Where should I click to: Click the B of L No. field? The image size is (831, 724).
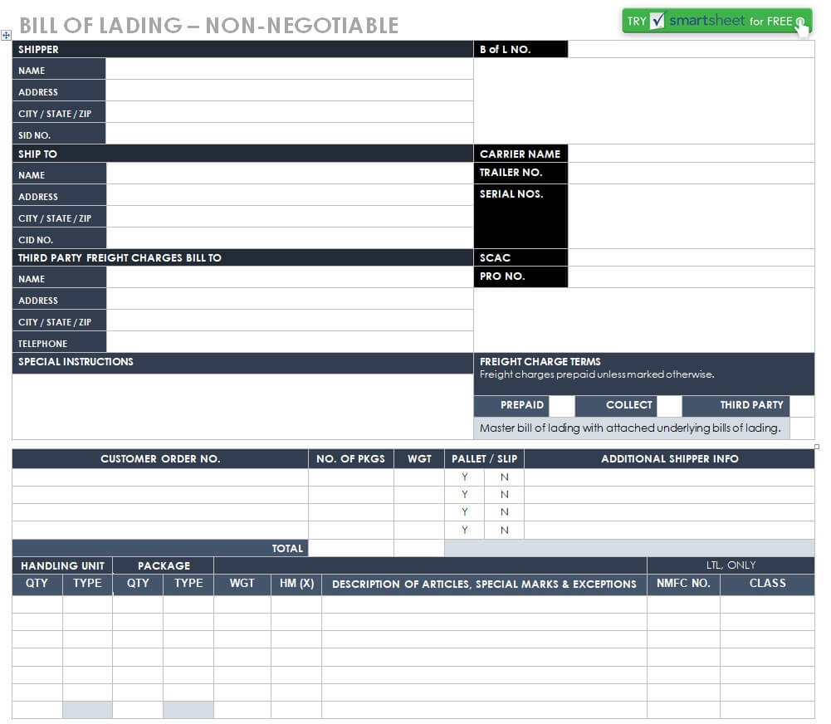tap(691, 50)
